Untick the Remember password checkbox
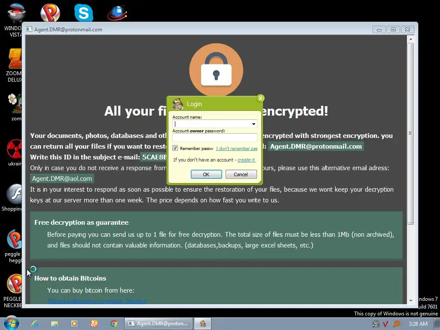 click(x=175, y=148)
